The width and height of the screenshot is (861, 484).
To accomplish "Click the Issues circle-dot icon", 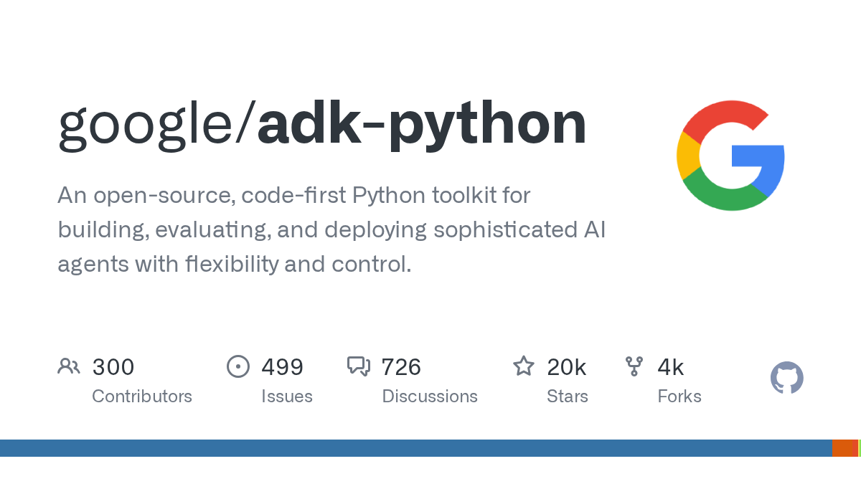I will [238, 366].
